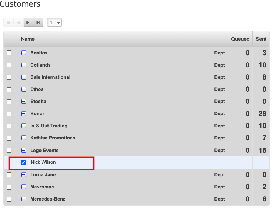Expand the Cotlands customer row
This screenshot has height=212, width=273.
pos(24,65)
